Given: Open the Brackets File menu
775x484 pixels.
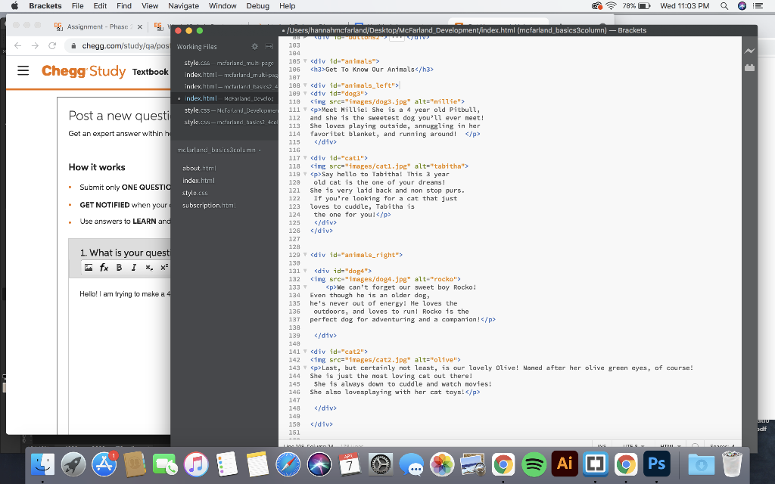Looking at the screenshot, I should coord(78,6).
